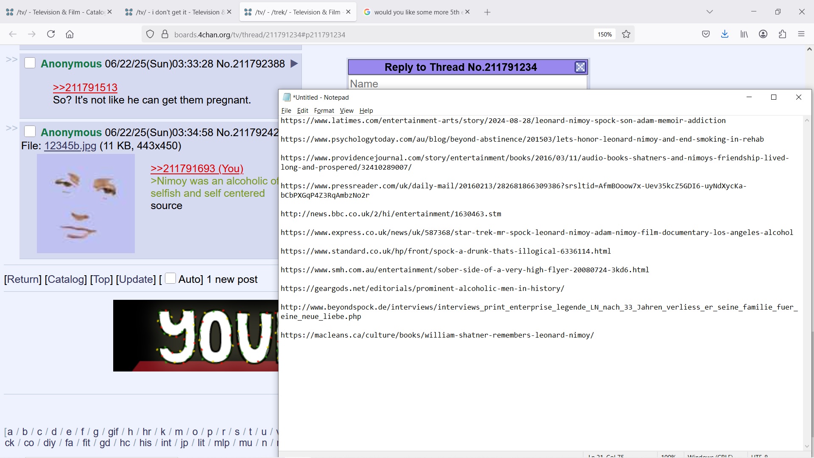Click the Notepad scrollbar down arrow
814x458 pixels.
[x=807, y=446]
